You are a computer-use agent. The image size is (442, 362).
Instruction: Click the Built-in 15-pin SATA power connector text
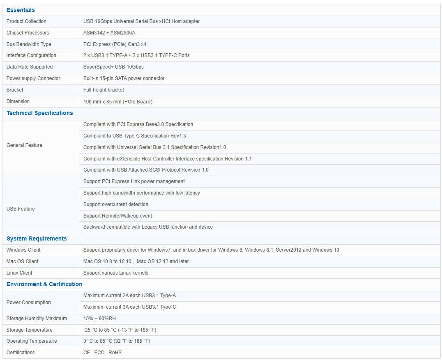pyautogui.click(x=124, y=78)
